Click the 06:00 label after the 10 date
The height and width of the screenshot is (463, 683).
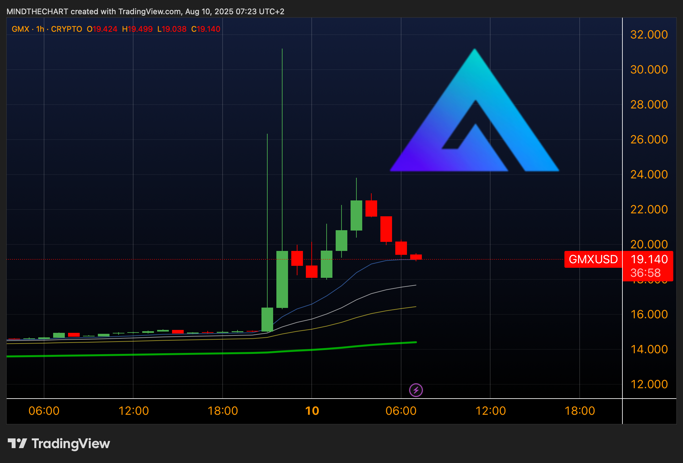pyautogui.click(x=401, y=411)
